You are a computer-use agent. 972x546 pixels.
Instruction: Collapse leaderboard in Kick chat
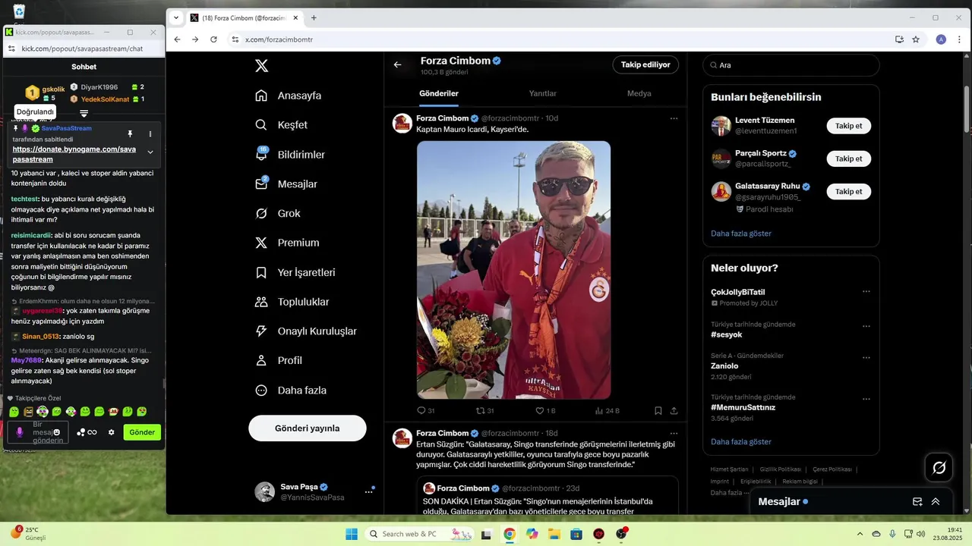click(84, 114)
